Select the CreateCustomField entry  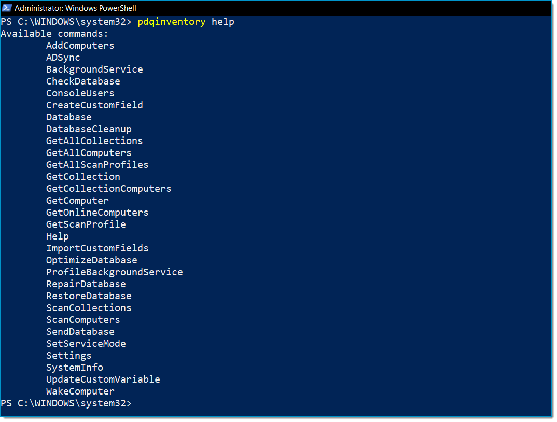coord(94,105)
